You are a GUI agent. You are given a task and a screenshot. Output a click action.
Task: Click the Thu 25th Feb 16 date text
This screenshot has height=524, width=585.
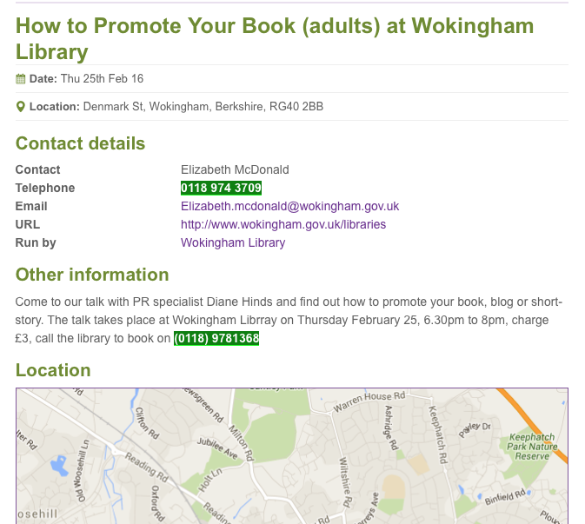pos(102,79)
